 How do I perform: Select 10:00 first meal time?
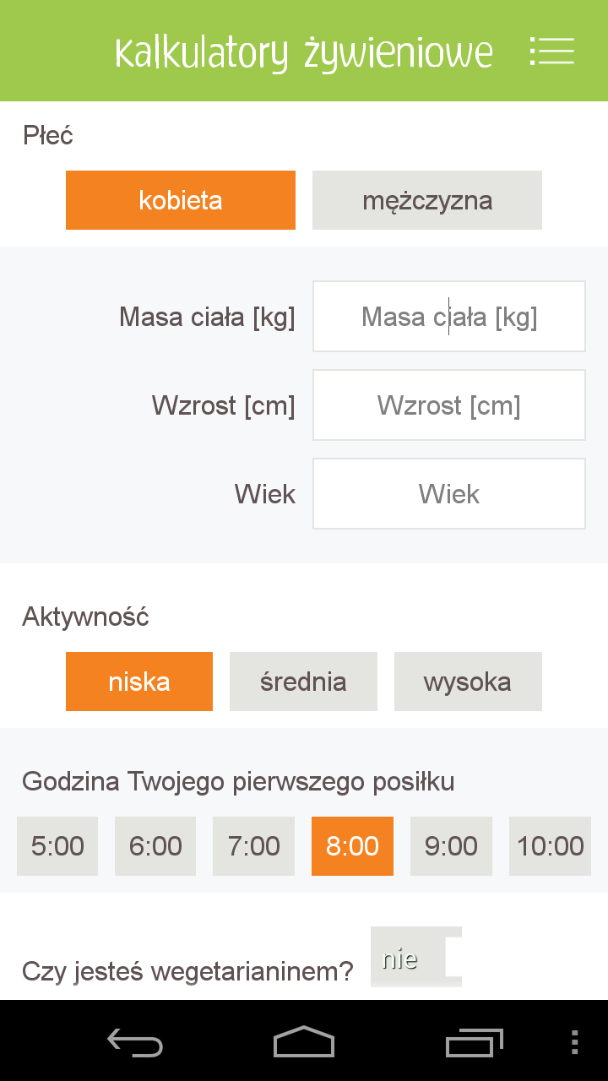tap(550, 846)
